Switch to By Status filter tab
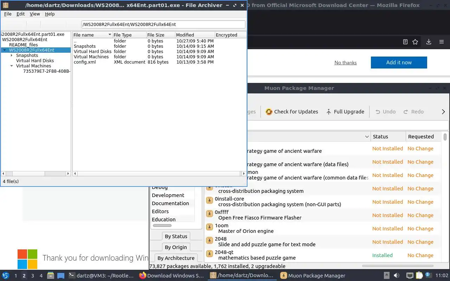Screen dimensions: 450x281 pyautogui.click(x=176, y=236)
